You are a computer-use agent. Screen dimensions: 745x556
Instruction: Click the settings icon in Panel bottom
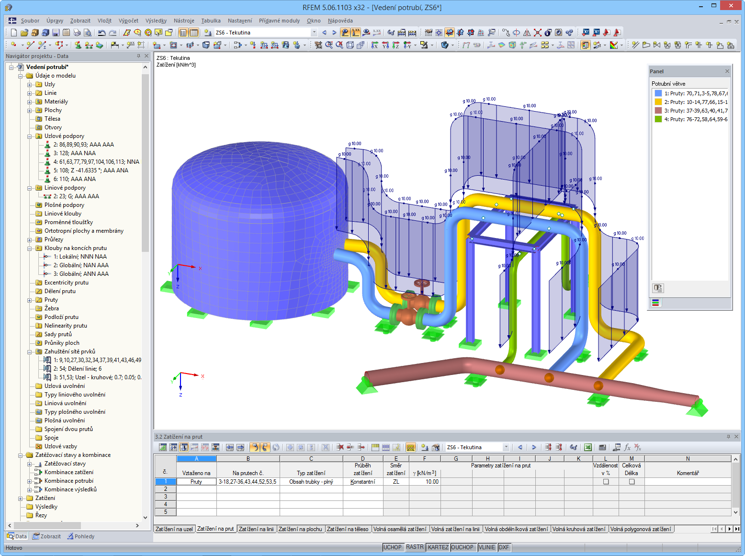658,288
